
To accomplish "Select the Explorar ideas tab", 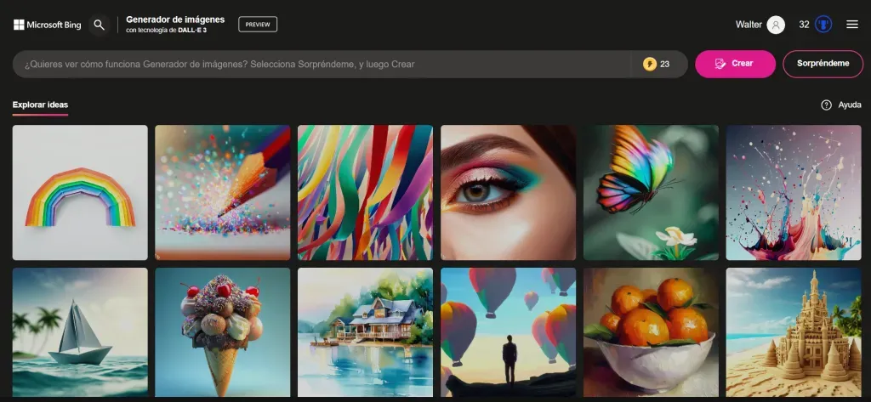I will [40, 105].
